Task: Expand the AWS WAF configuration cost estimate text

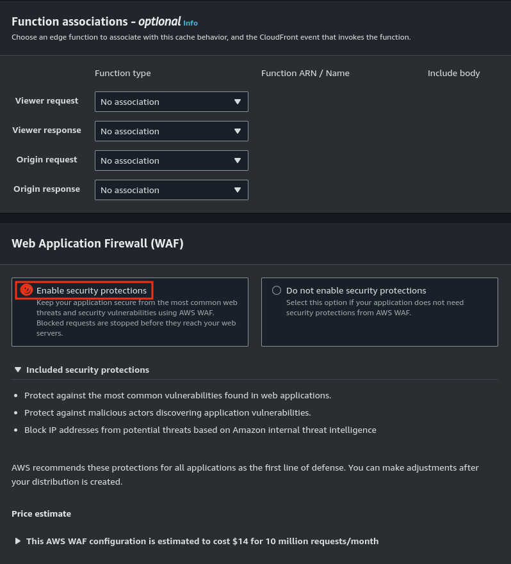Action: (x=202, y=541)
